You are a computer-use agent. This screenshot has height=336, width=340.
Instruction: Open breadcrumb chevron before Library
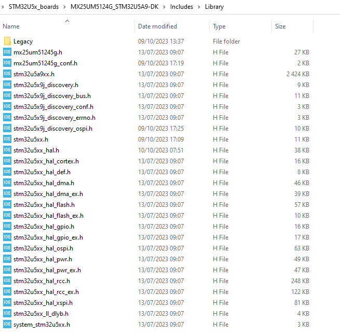(199, 7)
